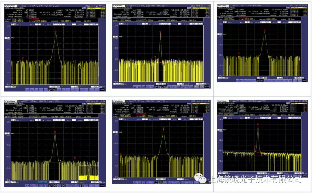Toggle VAC WL status icon on 1910 nm screen
Image resolution: width=312 pixels, height=193 pixels.
(50, 90)
